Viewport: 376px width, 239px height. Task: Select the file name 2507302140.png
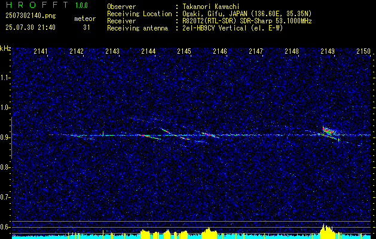coord(30,16)
